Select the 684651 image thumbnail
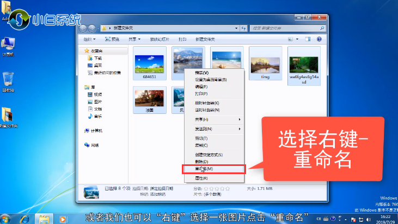398x224 pixels. (x=150, y=63)
